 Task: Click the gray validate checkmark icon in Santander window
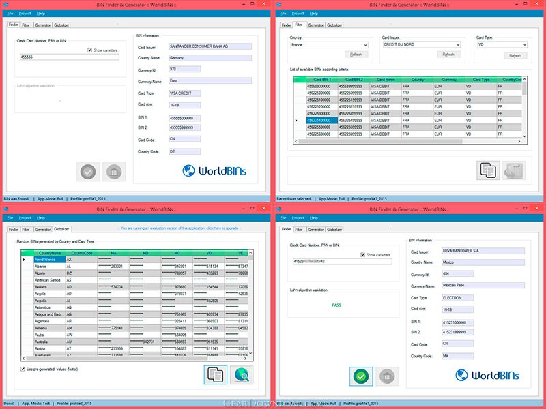tap(88, 172)
